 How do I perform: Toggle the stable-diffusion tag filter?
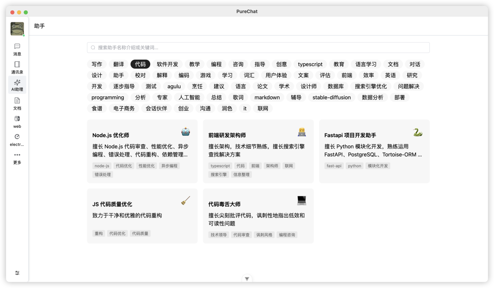[332, 98]
